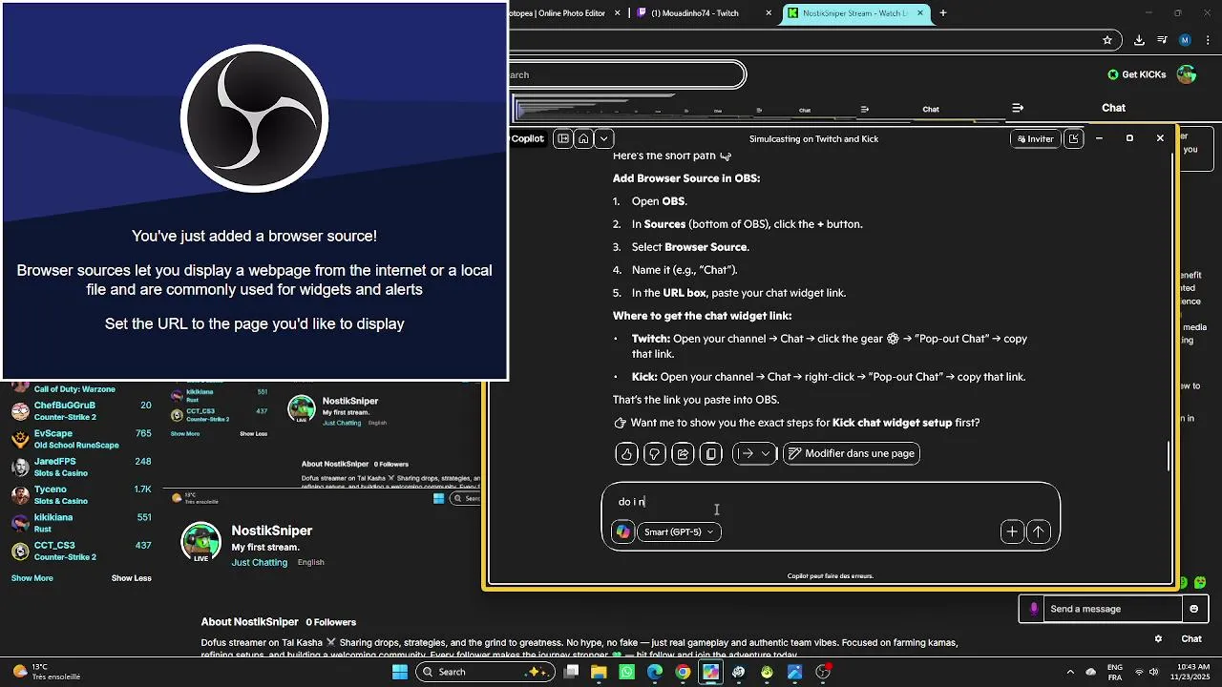
Task: Click Show More in recommended channels
Action: pyautogui.click(x=32, y=578)
